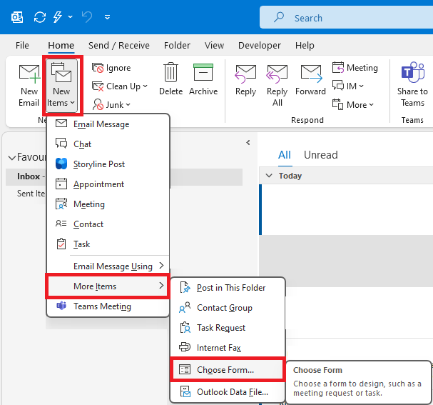Choose Email Message from menu

pyautogui.click(x=108, y=124)
